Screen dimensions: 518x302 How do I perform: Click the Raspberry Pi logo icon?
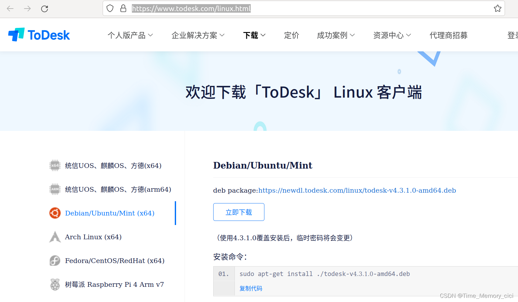55,284
